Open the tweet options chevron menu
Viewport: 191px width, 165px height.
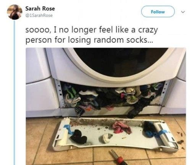point(183,12)
